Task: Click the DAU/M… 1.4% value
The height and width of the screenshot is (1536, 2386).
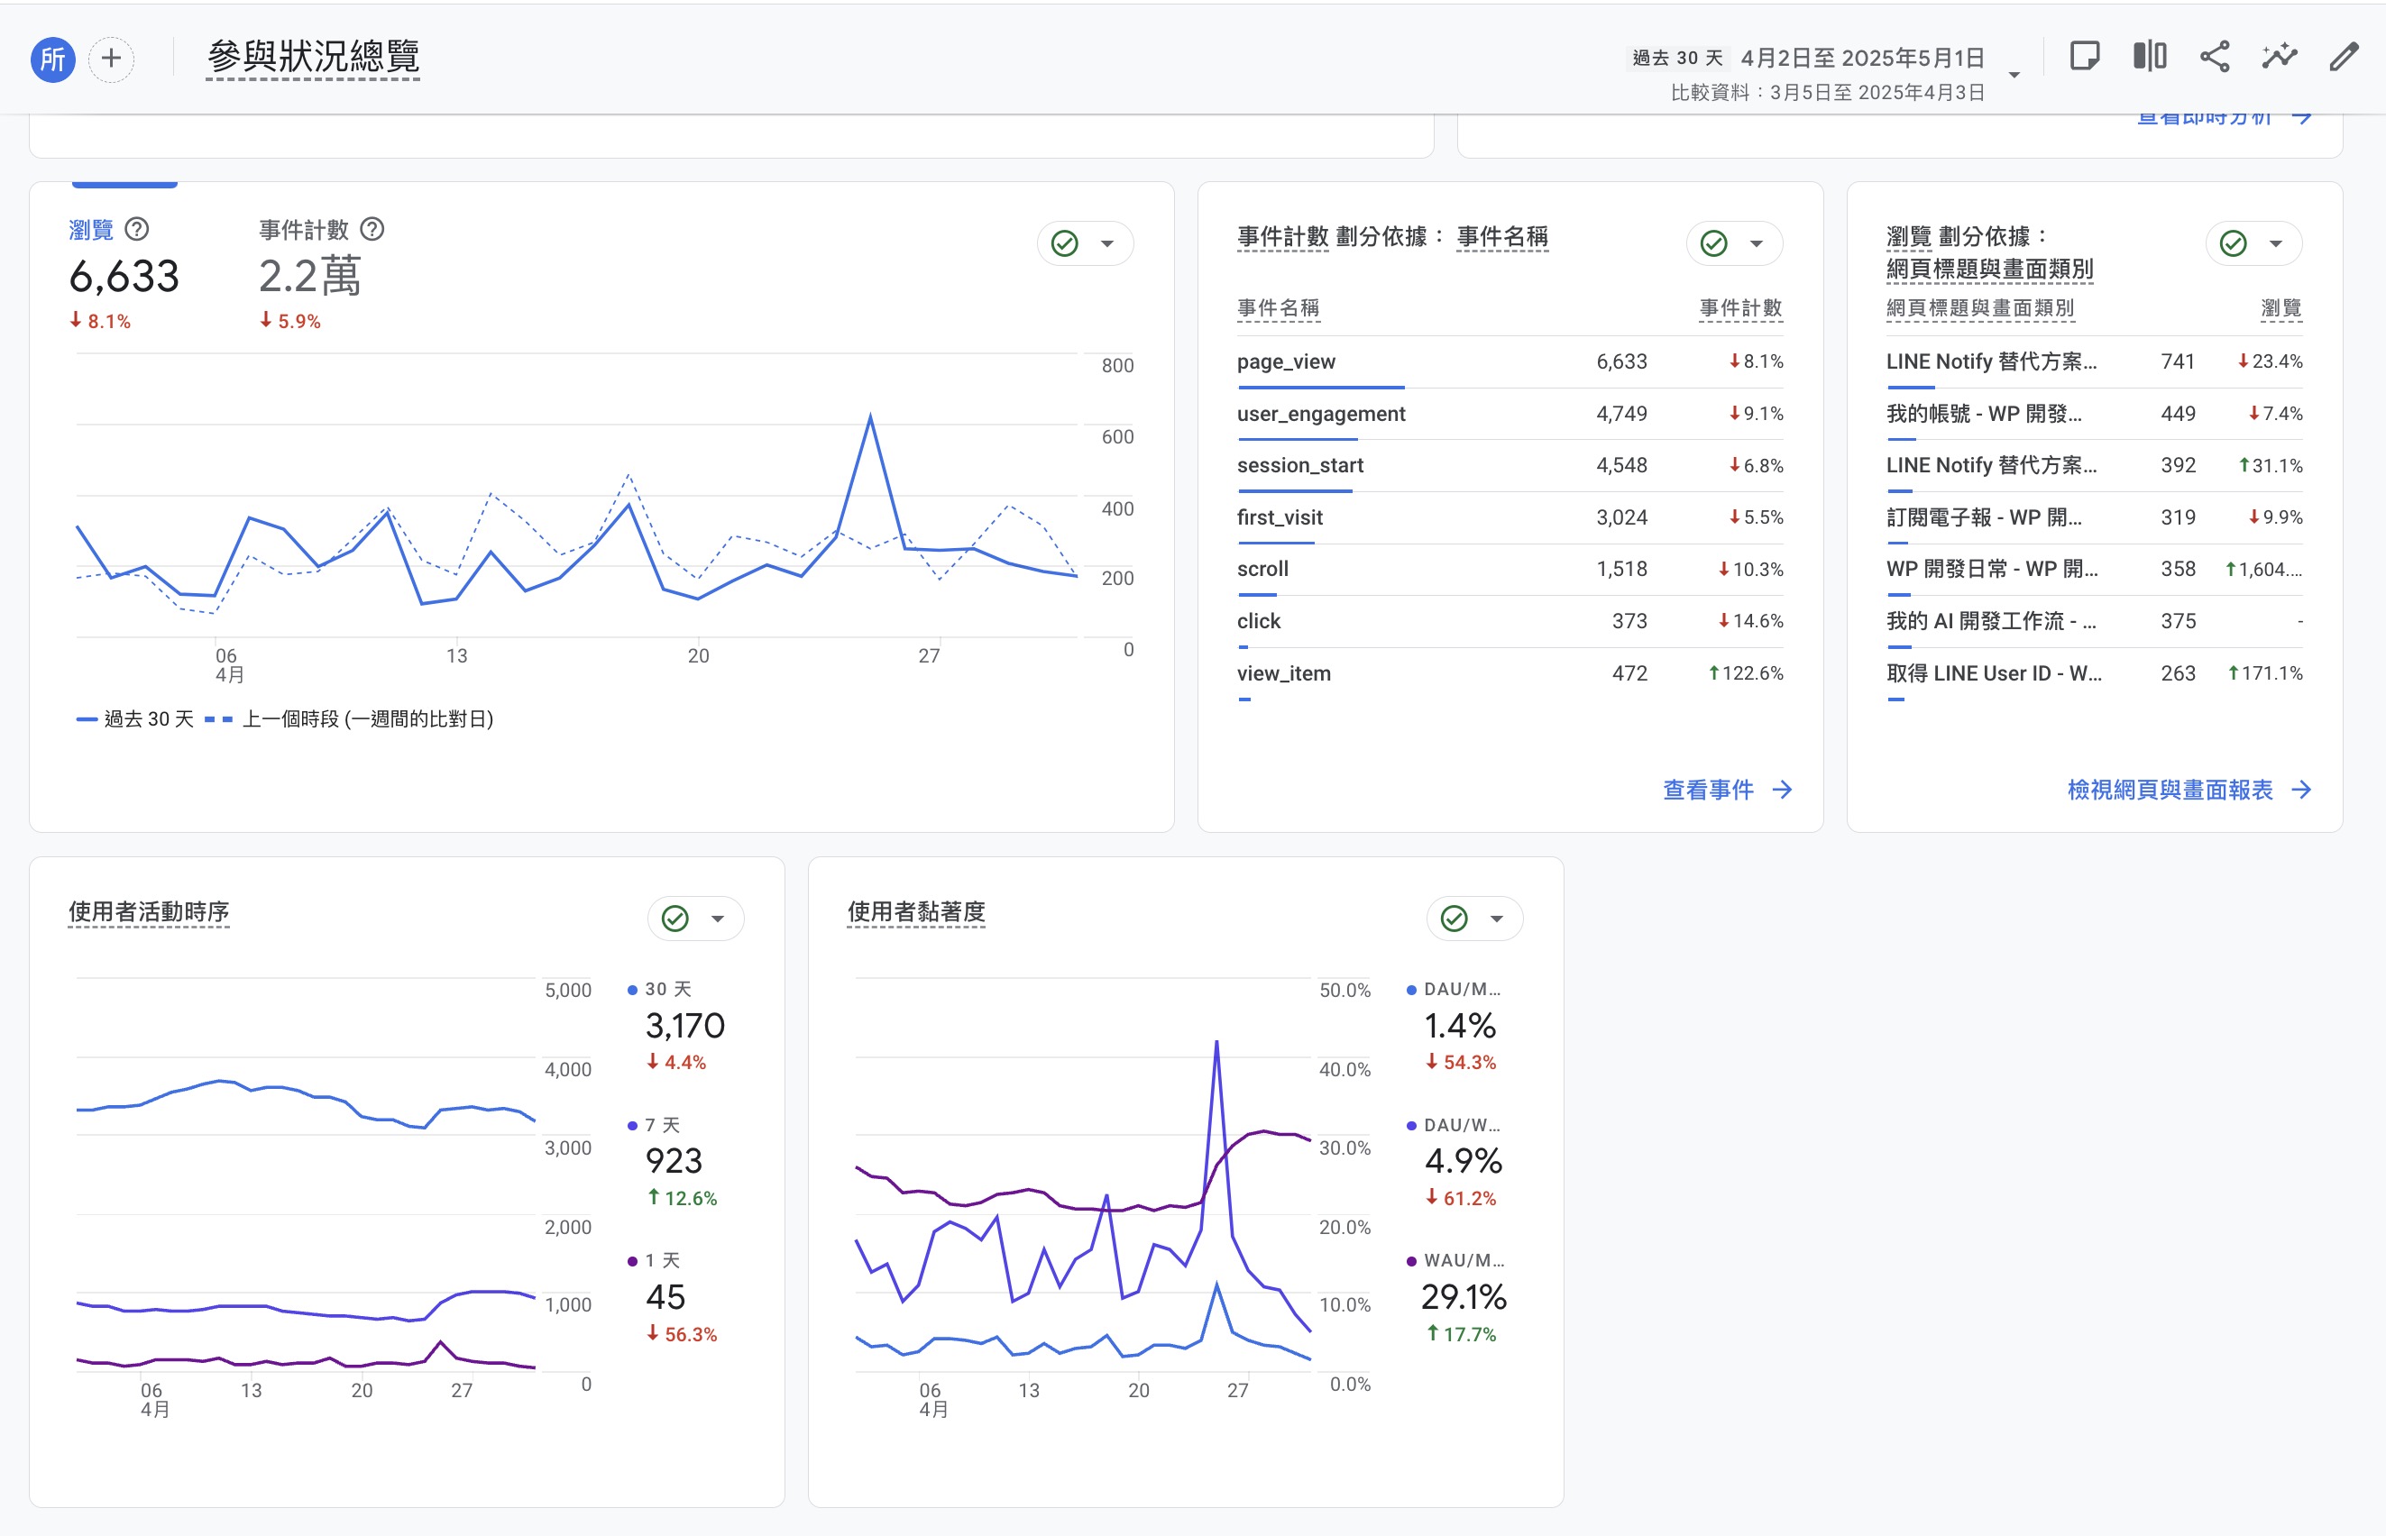Action: coord(1459,1025)
